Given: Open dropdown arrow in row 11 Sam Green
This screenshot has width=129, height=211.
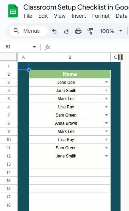Looking at the screenshot, I should (107, 148).
